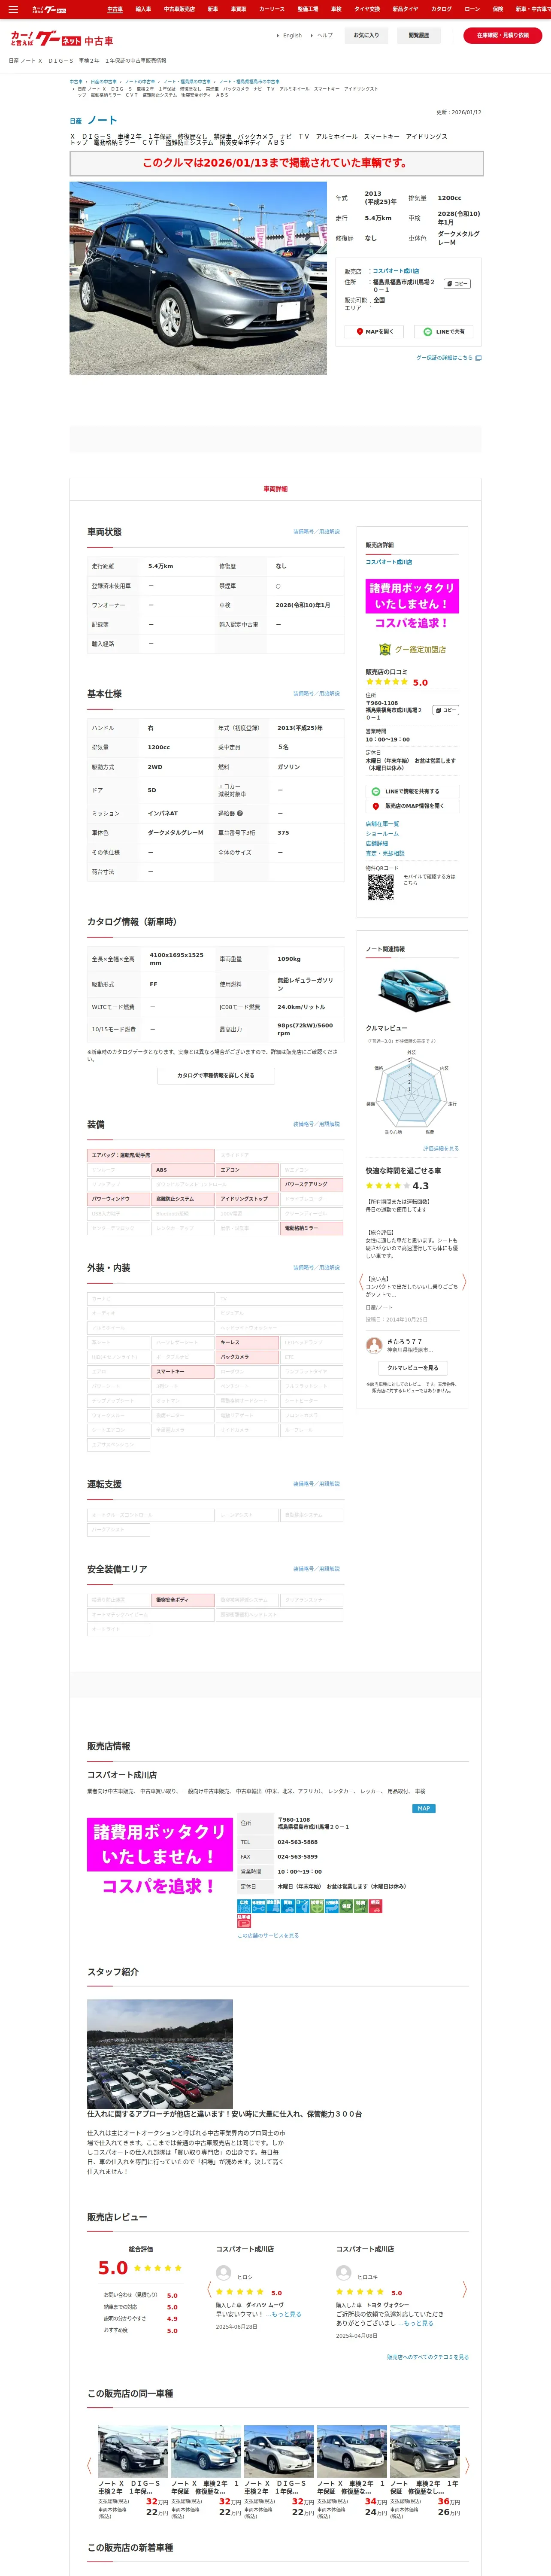This screenshot has height=2576, width=551.
Task: Click the ヒロン reviewer avatar icon
Action: pyautogui.click(x=224, y=2272)
